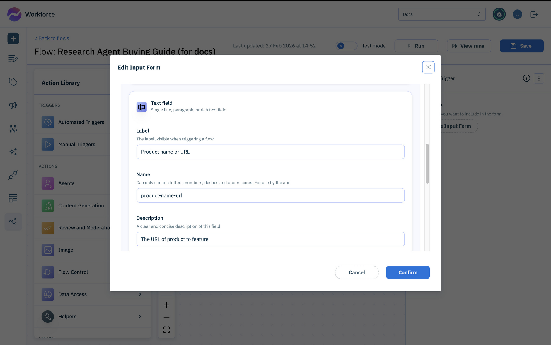Image resolution: width=551 pixels, height=345 pixels.
Task: Click the highlighted flows/share icon in sidebar
Action: 13,222
